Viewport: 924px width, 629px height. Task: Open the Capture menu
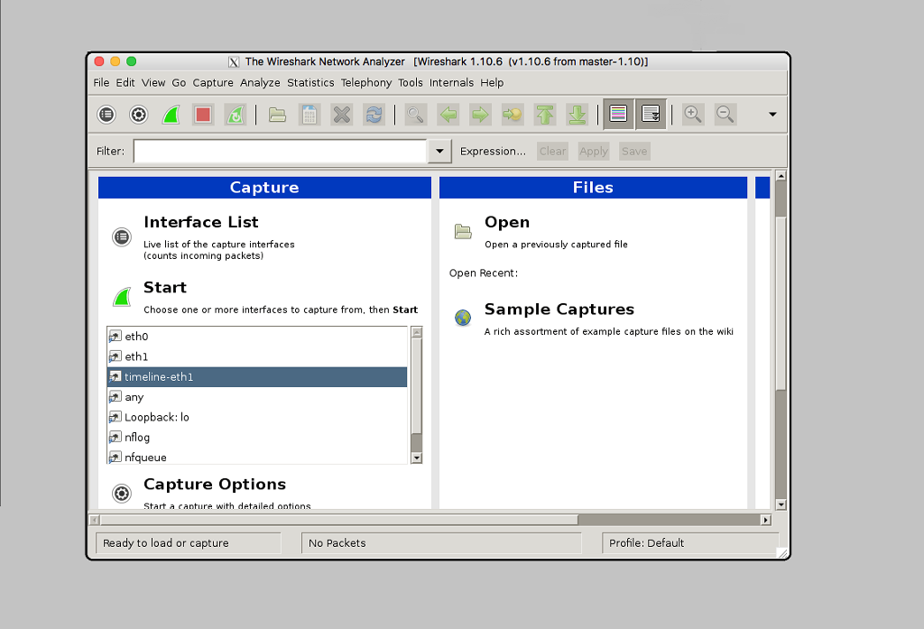coord(213,82)
